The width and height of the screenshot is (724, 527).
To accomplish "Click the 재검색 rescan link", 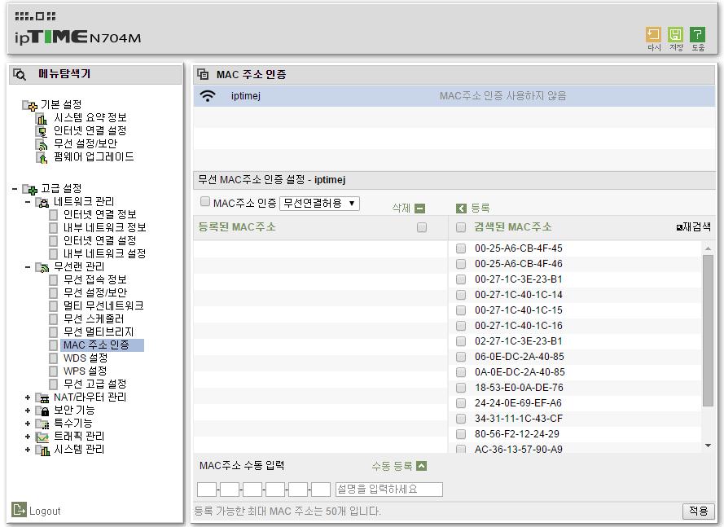I will click(694, 226).
